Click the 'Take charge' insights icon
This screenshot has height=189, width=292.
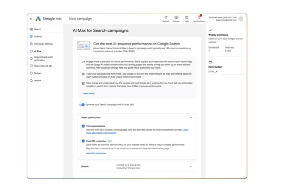pyautogui.click(x=83, y=83)
